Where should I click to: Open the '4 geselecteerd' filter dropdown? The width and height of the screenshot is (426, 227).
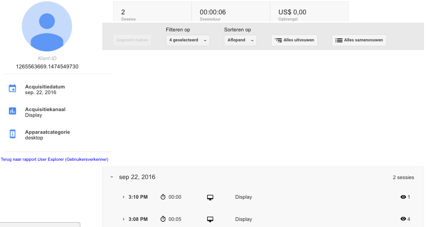188,40
